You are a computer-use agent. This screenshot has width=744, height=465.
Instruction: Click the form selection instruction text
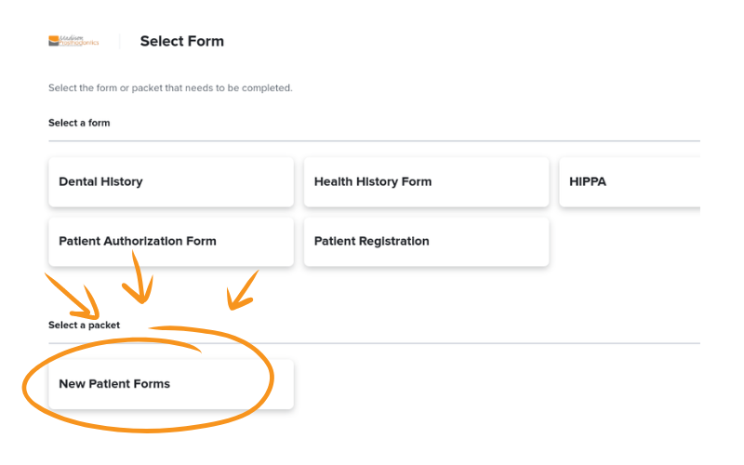[170, 87]
